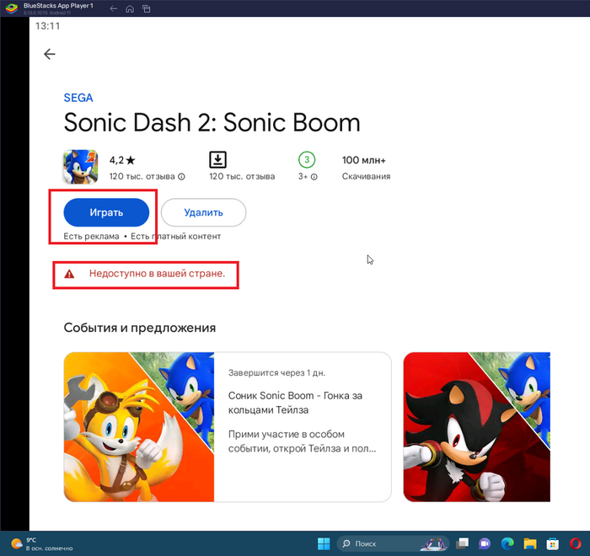Click the Недоступно в вашей стране warning
Image resolution: width=590 pixels, height=556 pixels.
[157, 274]
